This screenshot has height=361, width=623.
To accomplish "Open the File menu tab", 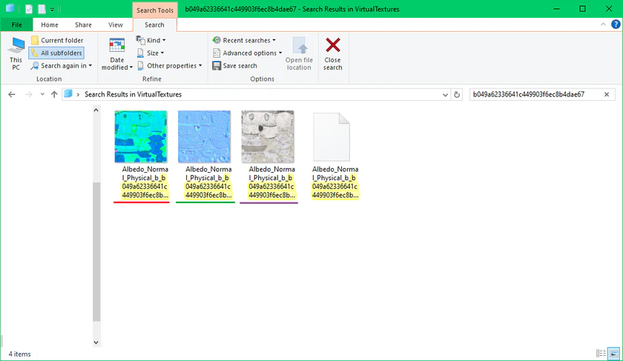I will pos(16,24).
